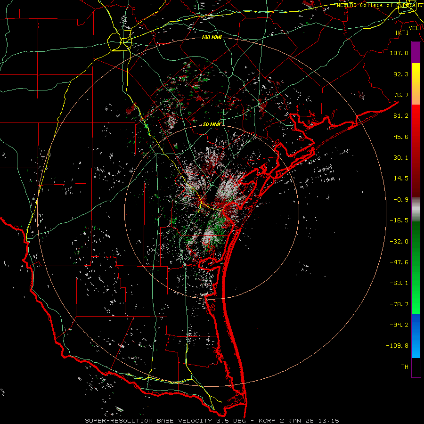Click the 30.1 velocity scale value
This screenshot has height=424, width=424.
(401, 158)
